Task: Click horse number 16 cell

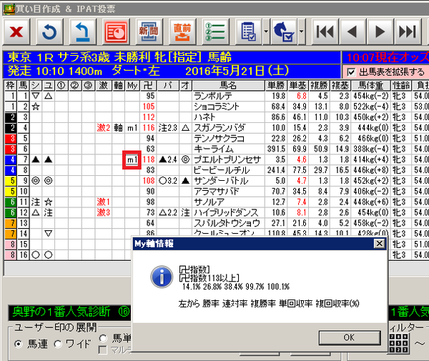Action: pos(24,255)
